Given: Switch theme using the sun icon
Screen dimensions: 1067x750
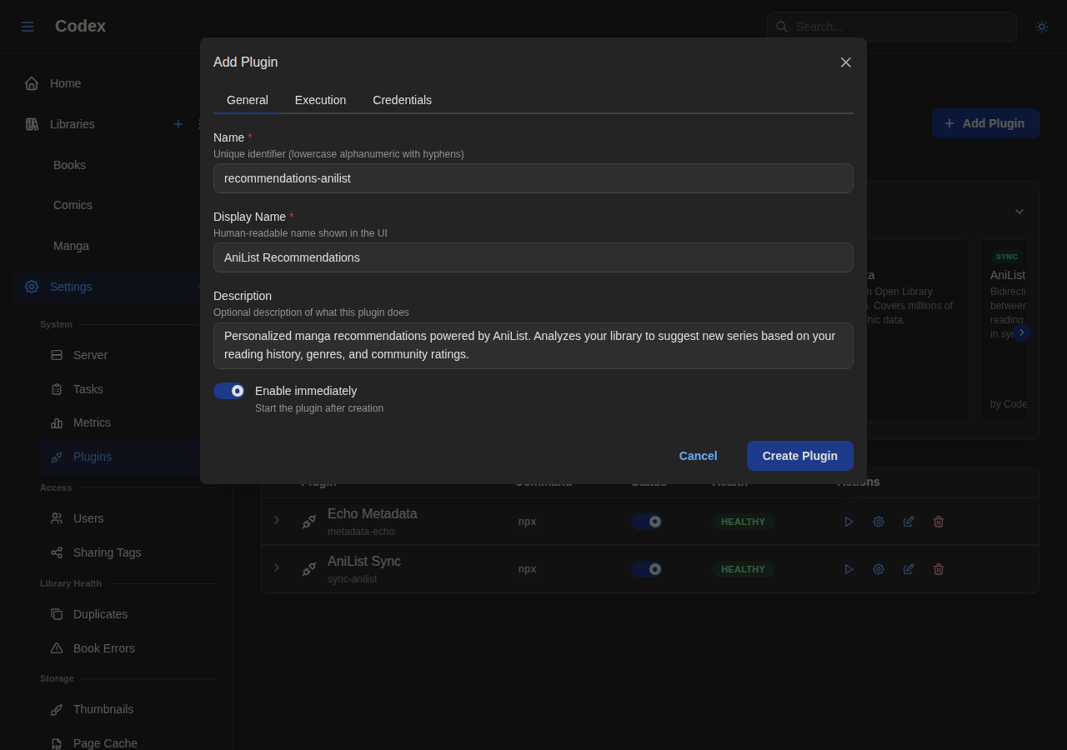Looking at the screenshot, I should point(1041,26).
